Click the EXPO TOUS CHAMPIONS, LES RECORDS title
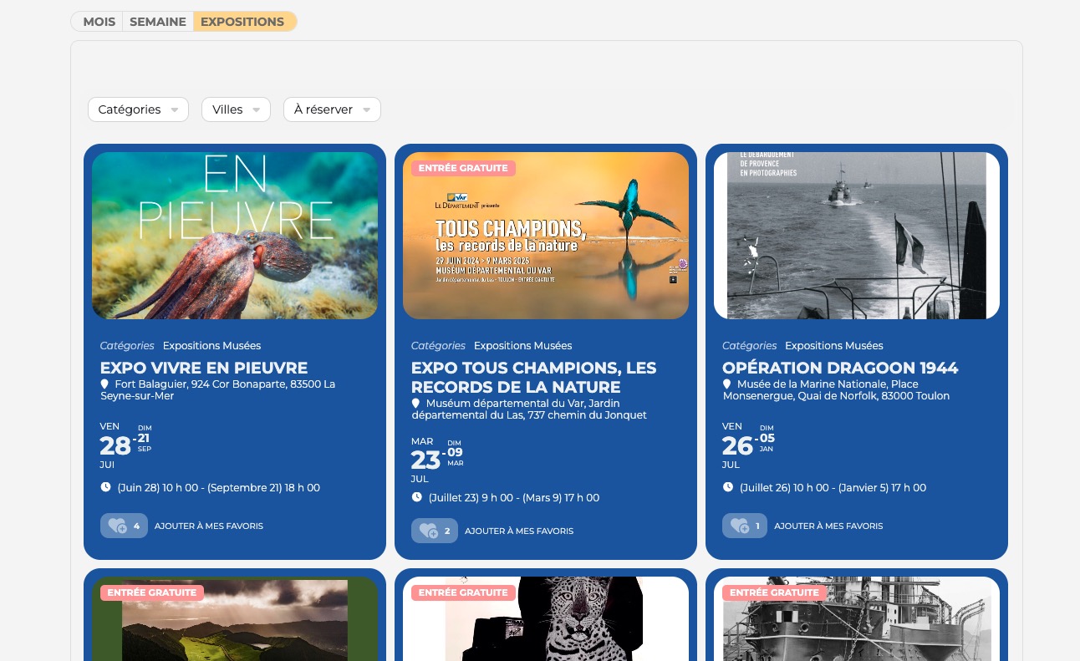 click(534, 378)
